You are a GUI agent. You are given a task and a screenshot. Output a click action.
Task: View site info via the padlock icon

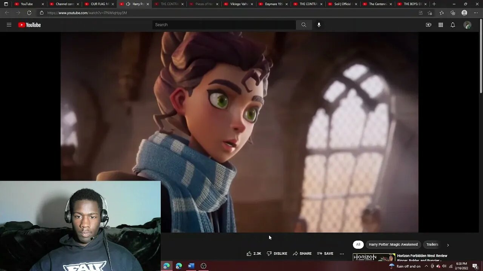pyautogui.click(x=42, y=13)
